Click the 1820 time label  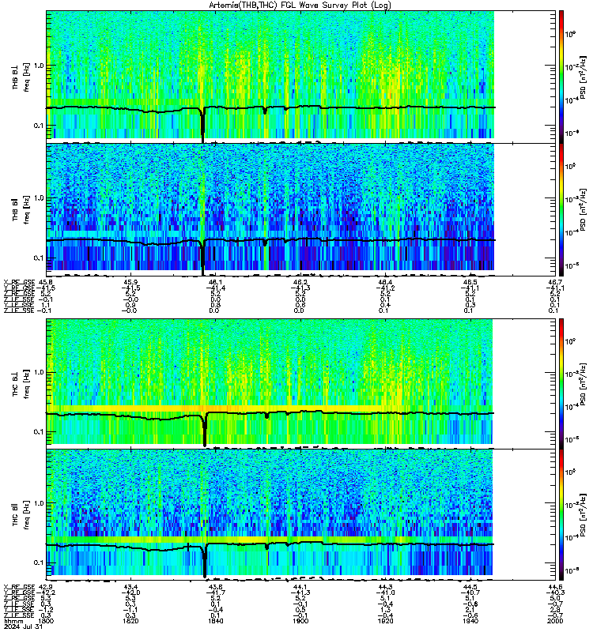130,621
